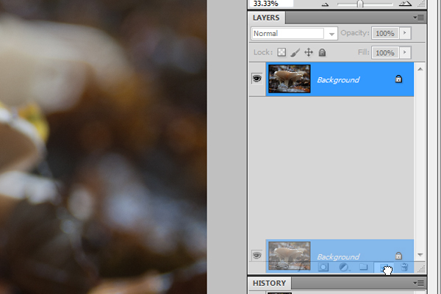Open the Fill slider arrow

[x=405, y=53]
